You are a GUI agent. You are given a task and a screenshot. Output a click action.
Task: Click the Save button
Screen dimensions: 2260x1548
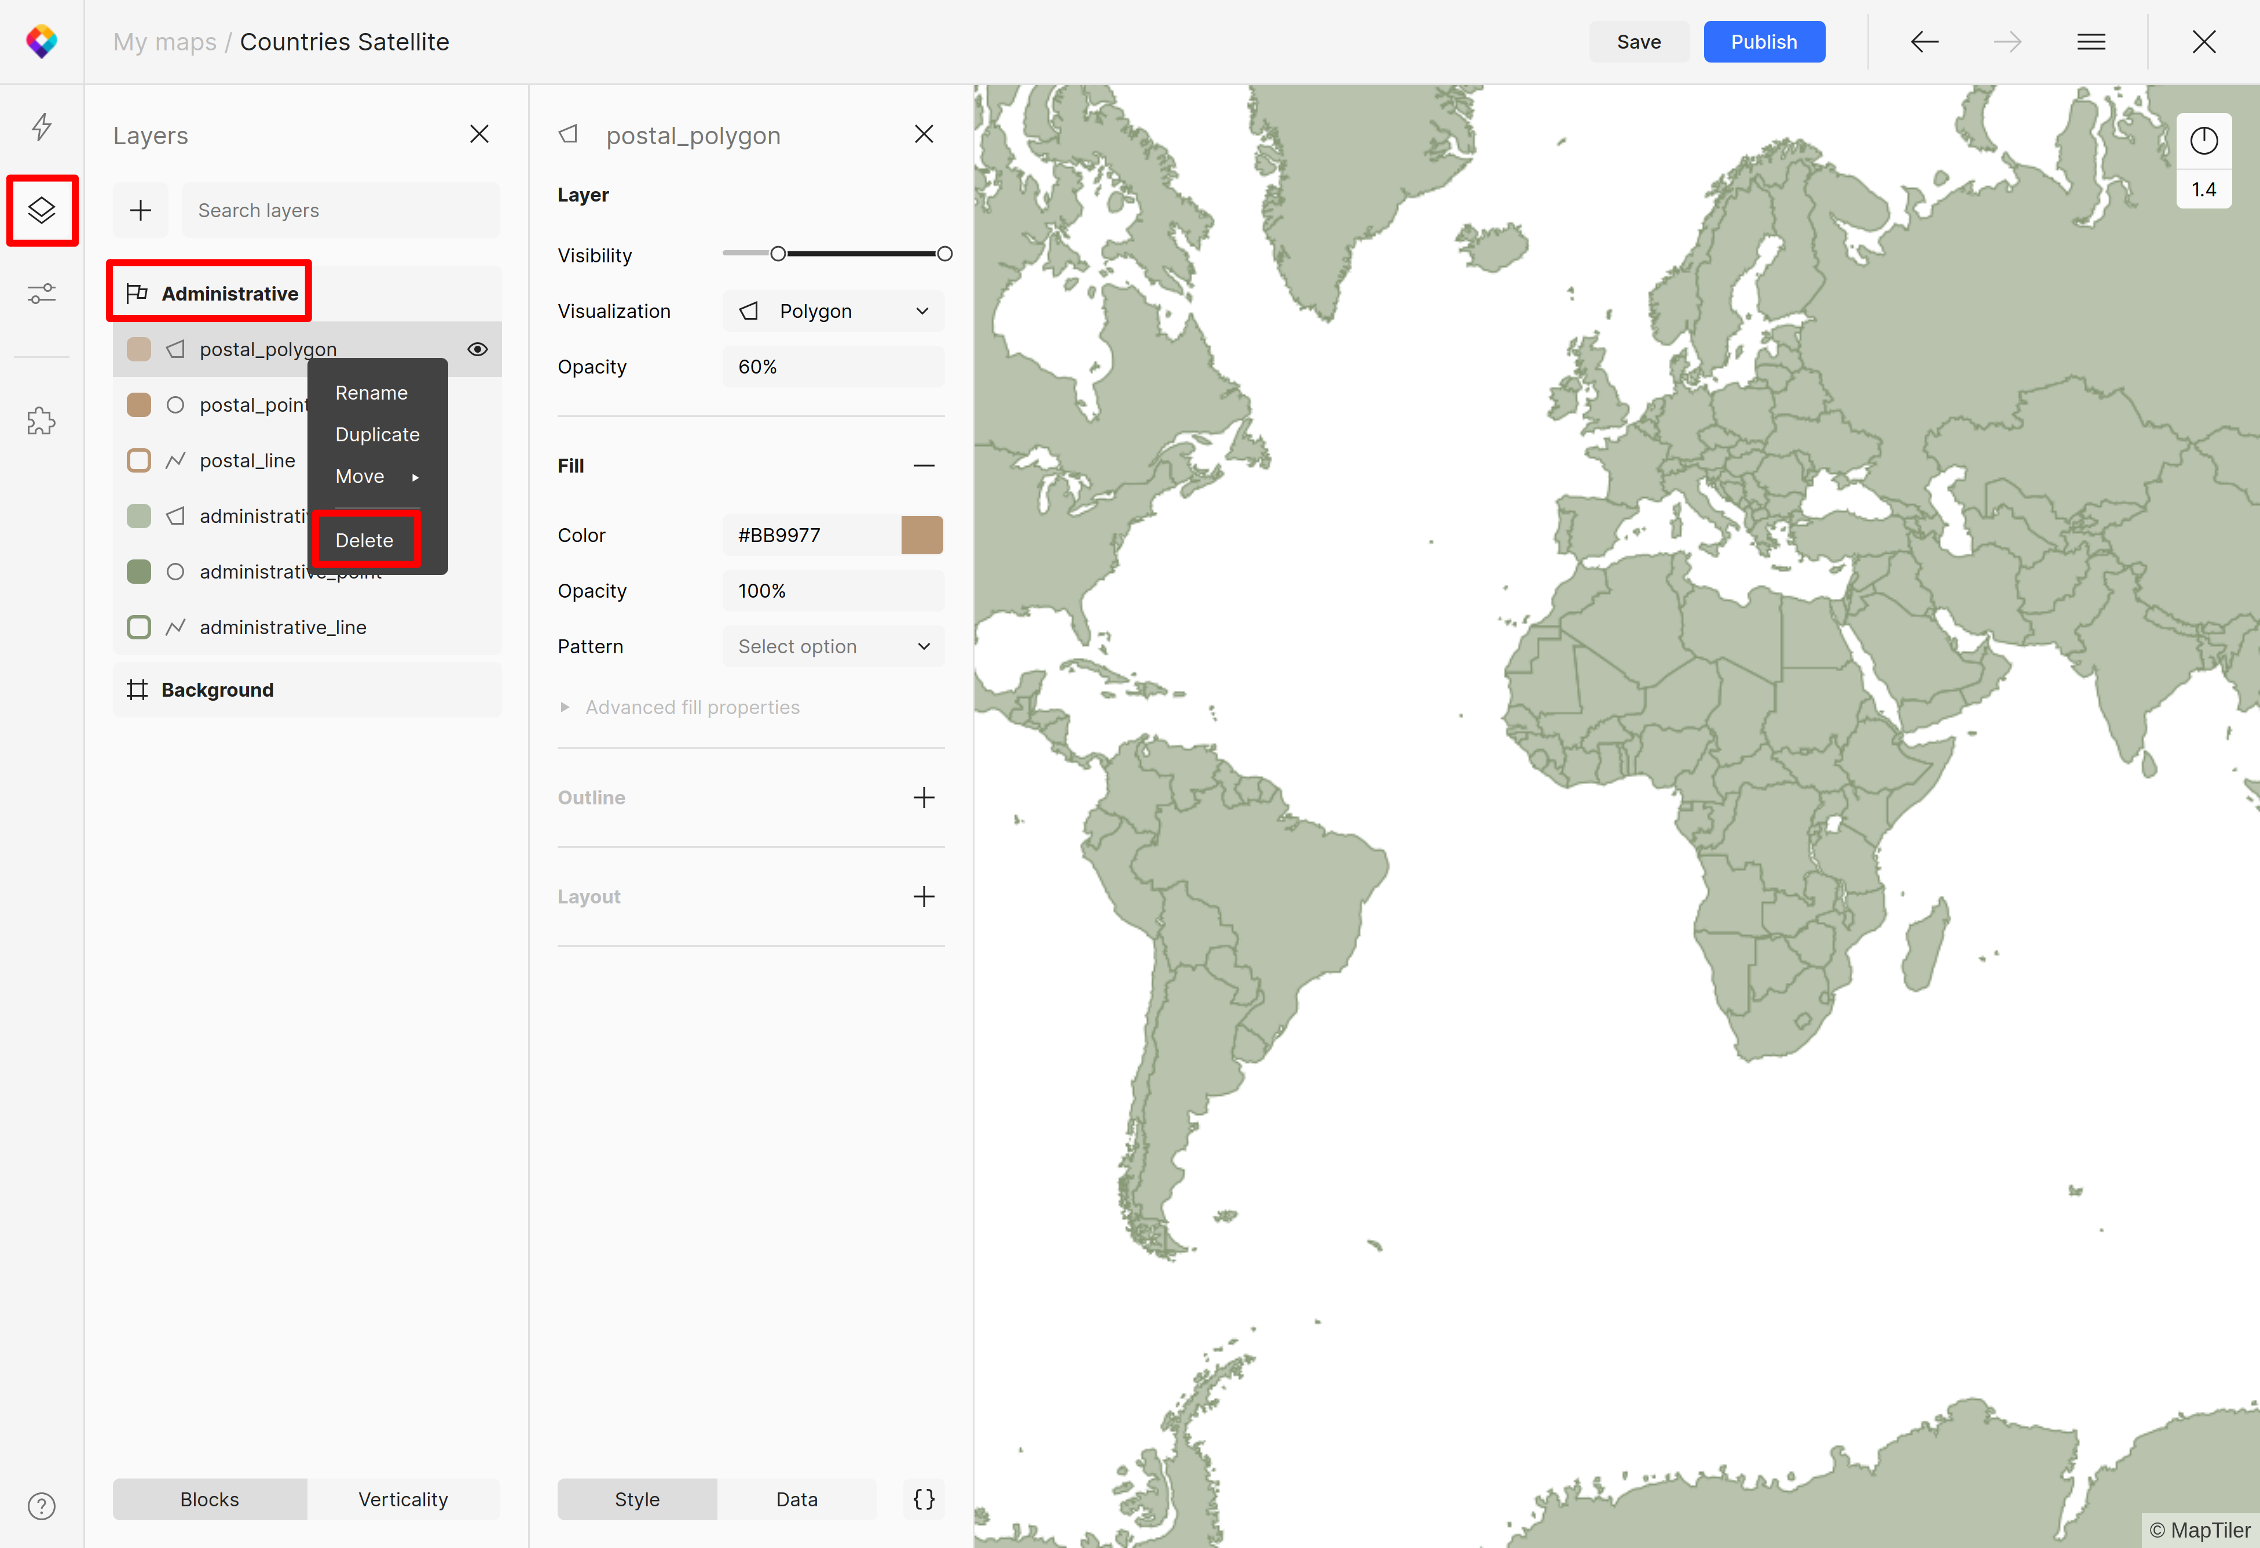(1639, 42)
